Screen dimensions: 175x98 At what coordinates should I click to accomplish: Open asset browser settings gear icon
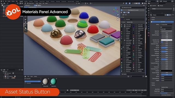coord(146,76)
